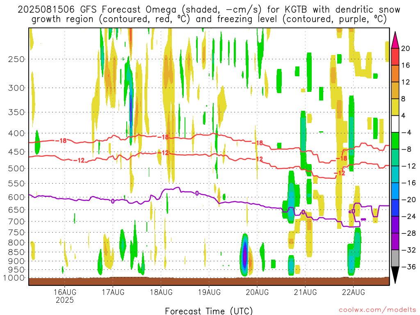The image size is (420, 315).
Task: Click the 16AUG date label
Action: tap(65, 292)
